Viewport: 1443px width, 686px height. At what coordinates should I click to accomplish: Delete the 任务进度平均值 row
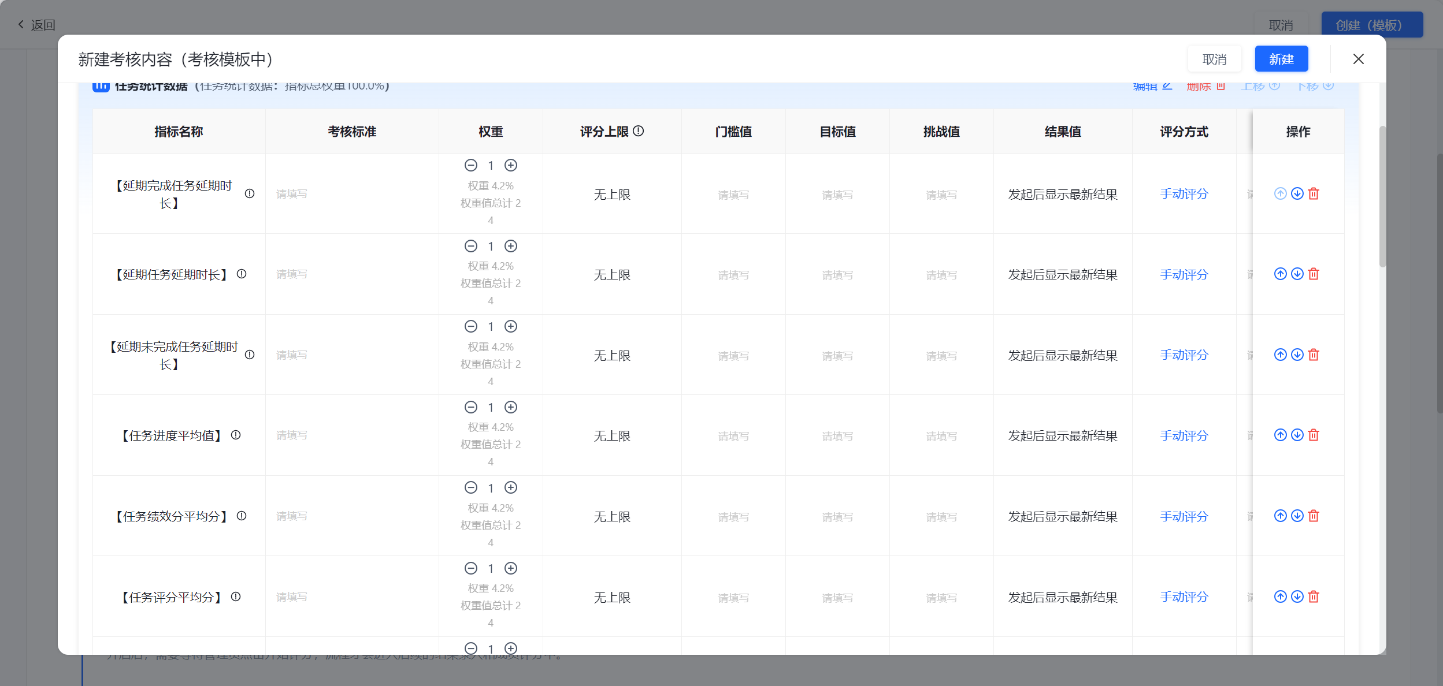click(x=1314, y=435)
